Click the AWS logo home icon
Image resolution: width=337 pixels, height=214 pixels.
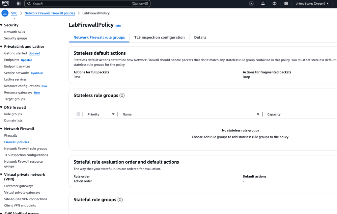6,4
